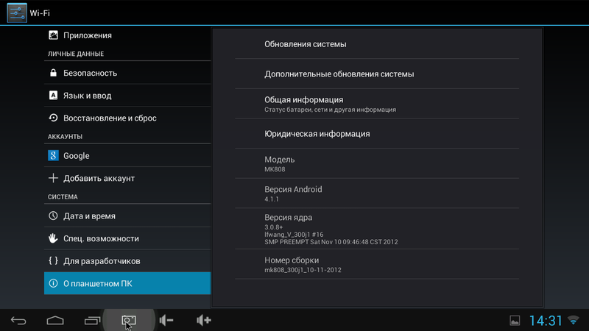Tap the Приложения apps icon
Image resolution: width=589 pixels, height=331 pixels.
(x=53, y=35)
